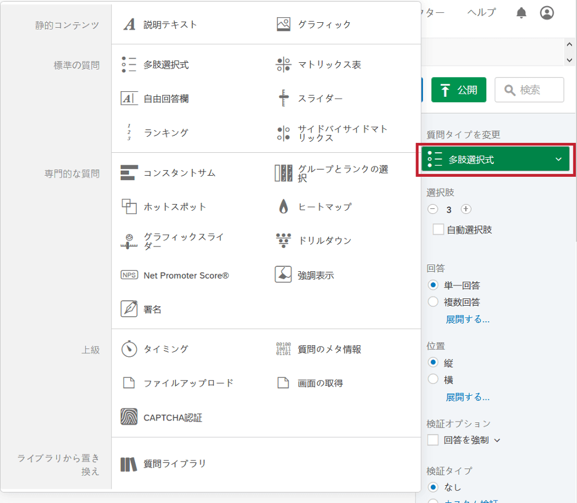The height and width of the screenshot is (503, 577).
Task: Select the ファイルアップロード page icon
Action: tap(129, 383)
